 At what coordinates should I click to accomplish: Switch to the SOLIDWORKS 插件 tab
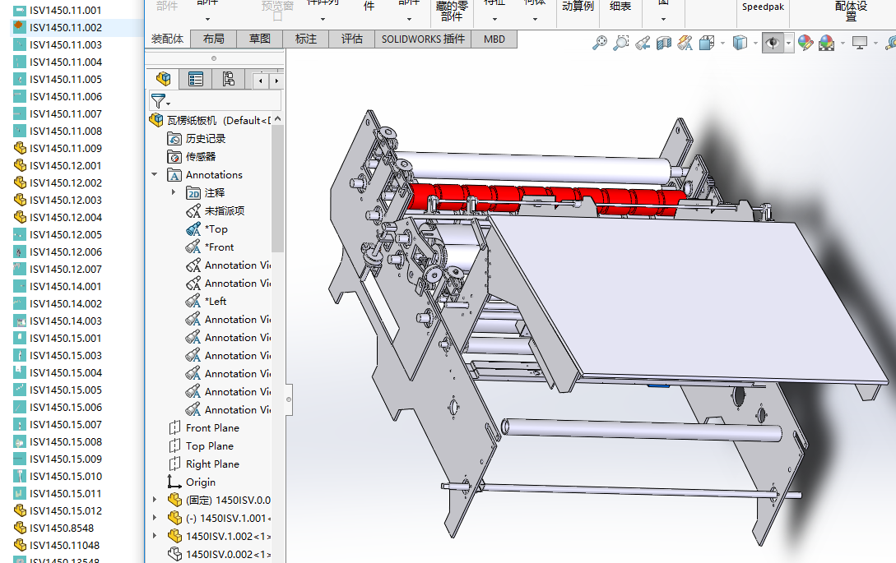coord(423,39)
